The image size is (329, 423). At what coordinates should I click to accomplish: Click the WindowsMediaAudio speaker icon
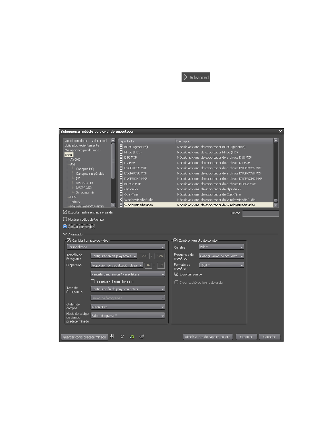point(121,200)
